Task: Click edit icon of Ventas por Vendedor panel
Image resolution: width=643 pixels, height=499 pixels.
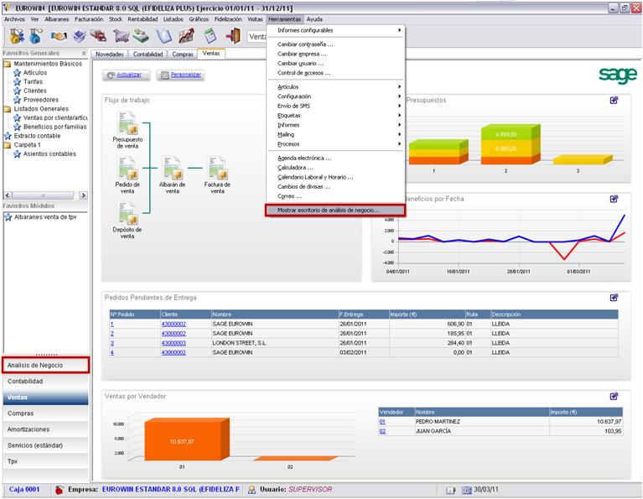Action: coord(614,396)
